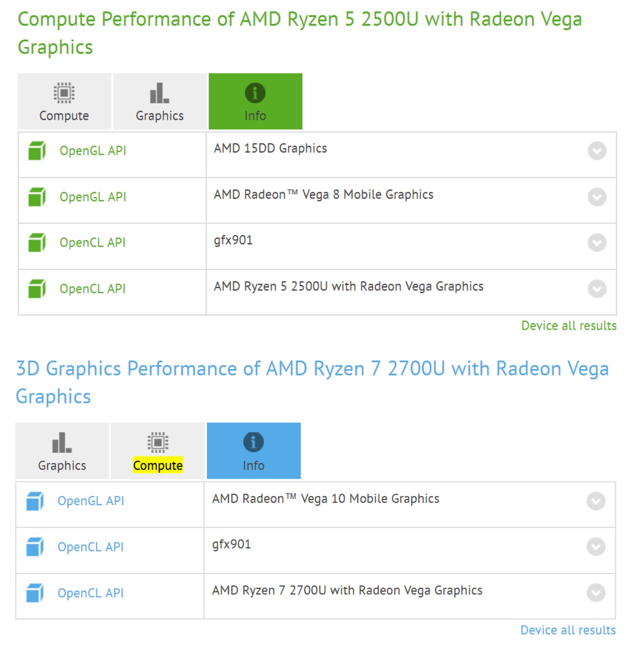Click the blue cube icon in the Ryzen 7 2700U row
Viewport: 637px width, 645px height.
35,593
